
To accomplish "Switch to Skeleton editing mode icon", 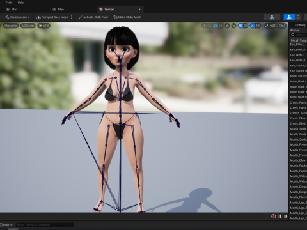I will (x=272, y=17).
